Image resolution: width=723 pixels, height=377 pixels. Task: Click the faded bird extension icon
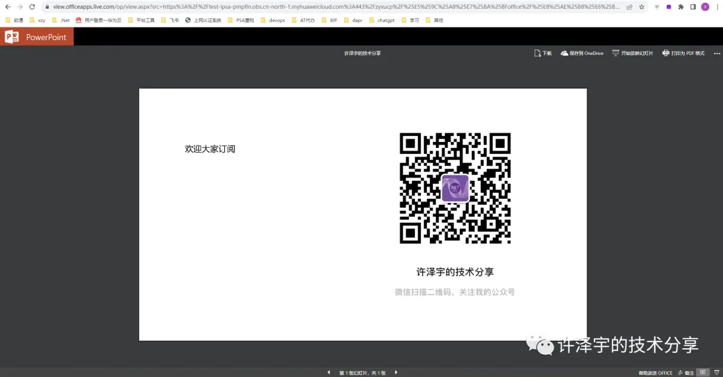pos(657,7)
